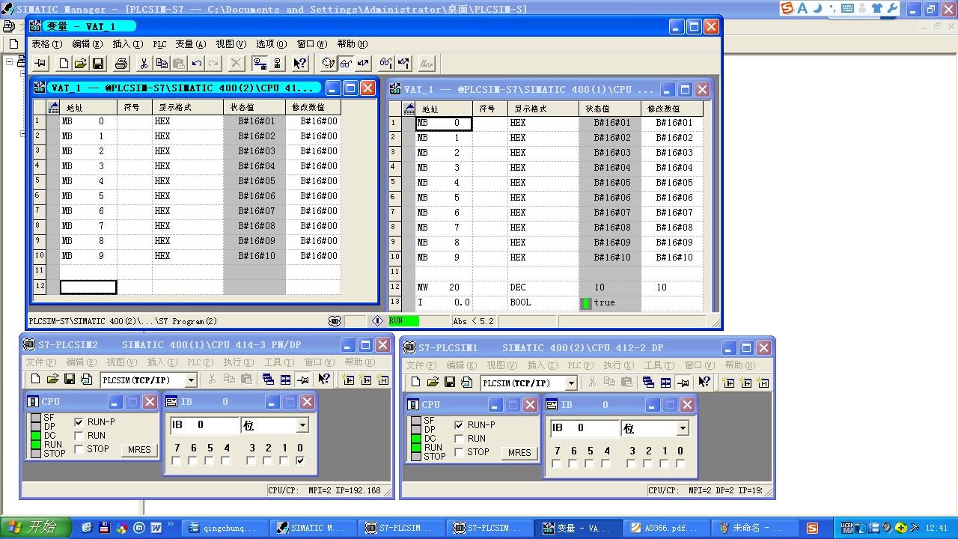This screenshot has height=539, width=958.
Task: Toggle the Monitor variable glasses icon
Action: 346,64
